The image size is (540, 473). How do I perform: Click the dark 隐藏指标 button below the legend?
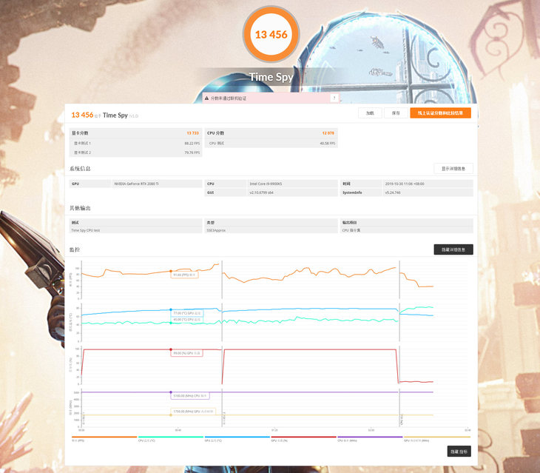459,452
